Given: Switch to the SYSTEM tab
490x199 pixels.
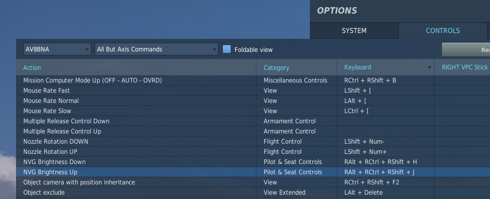Looking at the screenshot, I should 354,31.
